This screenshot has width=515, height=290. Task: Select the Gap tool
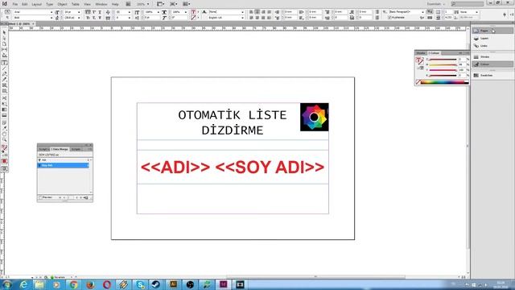point(4,49)
